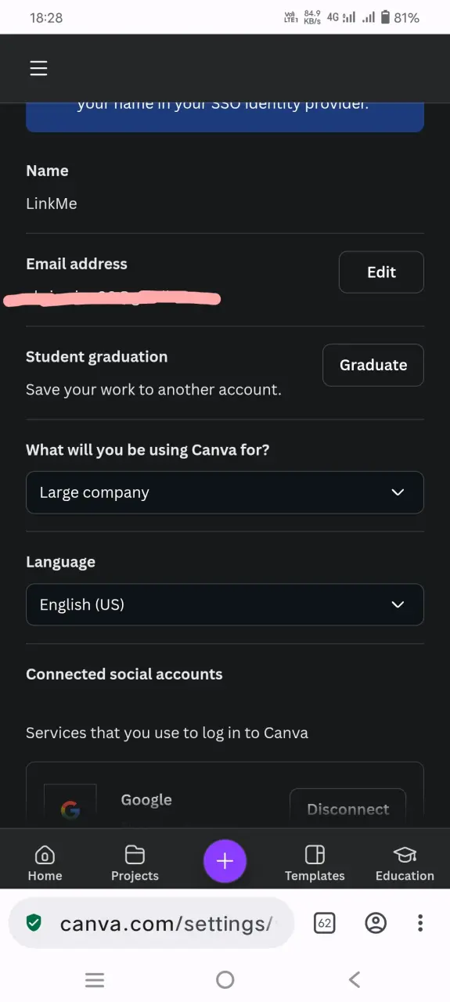450x1002 pixels.
Task: Open the browser profile account icon
Action: [x=376, y=923]
